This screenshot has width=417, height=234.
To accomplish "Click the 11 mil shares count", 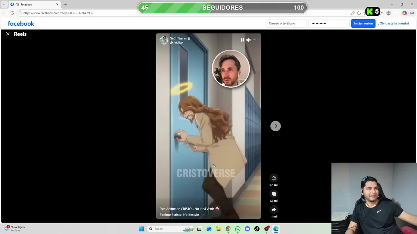I will pos(274,216).
